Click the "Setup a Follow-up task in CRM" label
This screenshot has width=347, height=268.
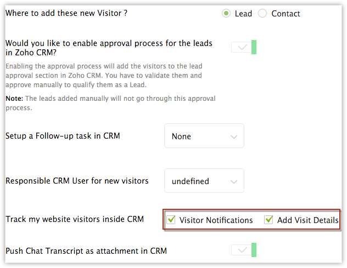(x=63, y=136)
